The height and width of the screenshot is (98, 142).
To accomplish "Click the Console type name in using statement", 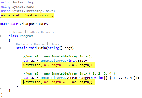I will (45, 15).
